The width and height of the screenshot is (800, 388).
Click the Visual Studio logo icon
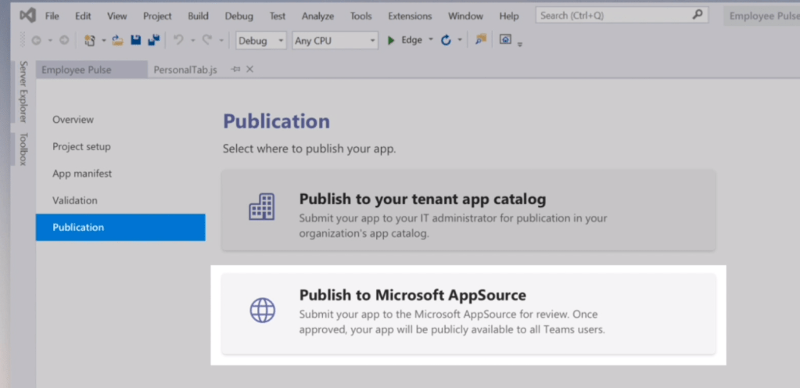click(28, 16)
